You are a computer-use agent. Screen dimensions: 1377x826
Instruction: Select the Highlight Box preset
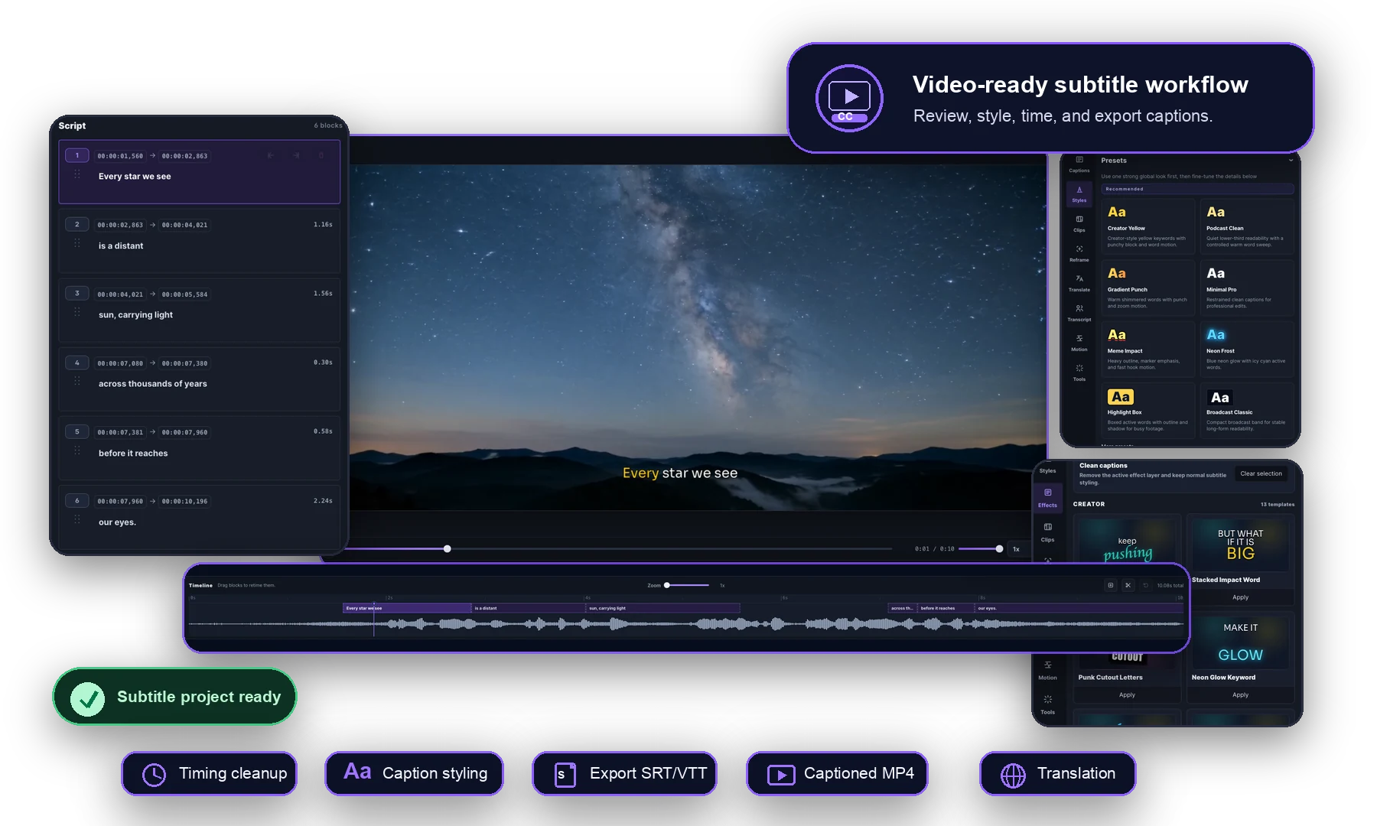tap(1147, 410)
